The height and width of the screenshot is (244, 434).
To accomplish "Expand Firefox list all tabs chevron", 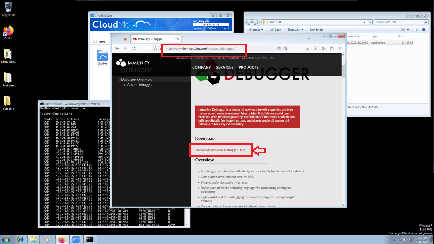I will [309, 39].
